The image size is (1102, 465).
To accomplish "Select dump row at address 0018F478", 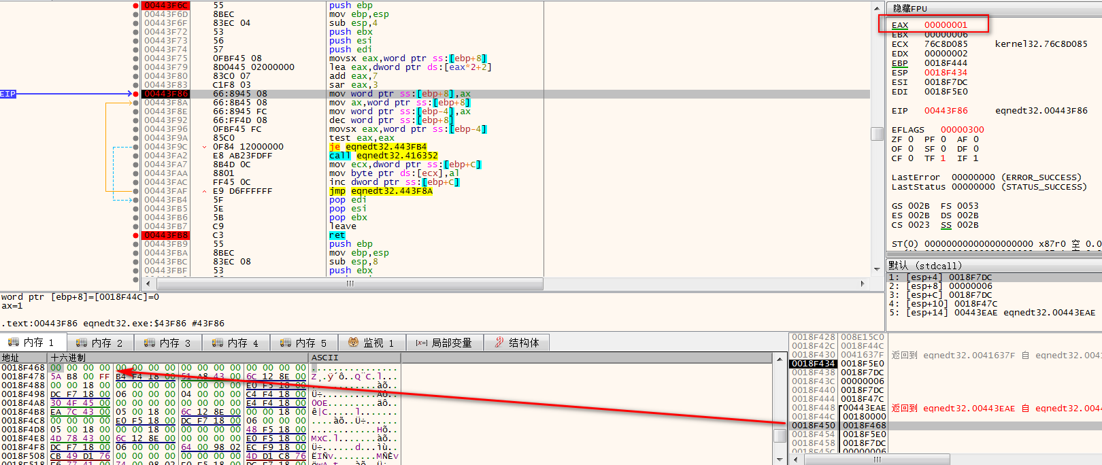I will click(200, 377).
